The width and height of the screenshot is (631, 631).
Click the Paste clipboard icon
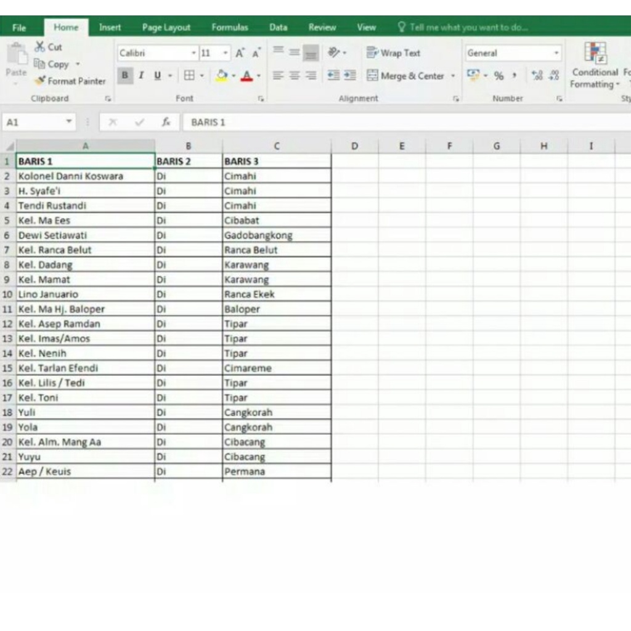click(x=16, y=54)
